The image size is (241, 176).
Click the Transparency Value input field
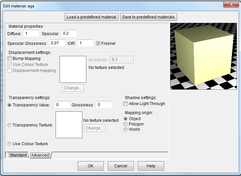tap(62, 105)
